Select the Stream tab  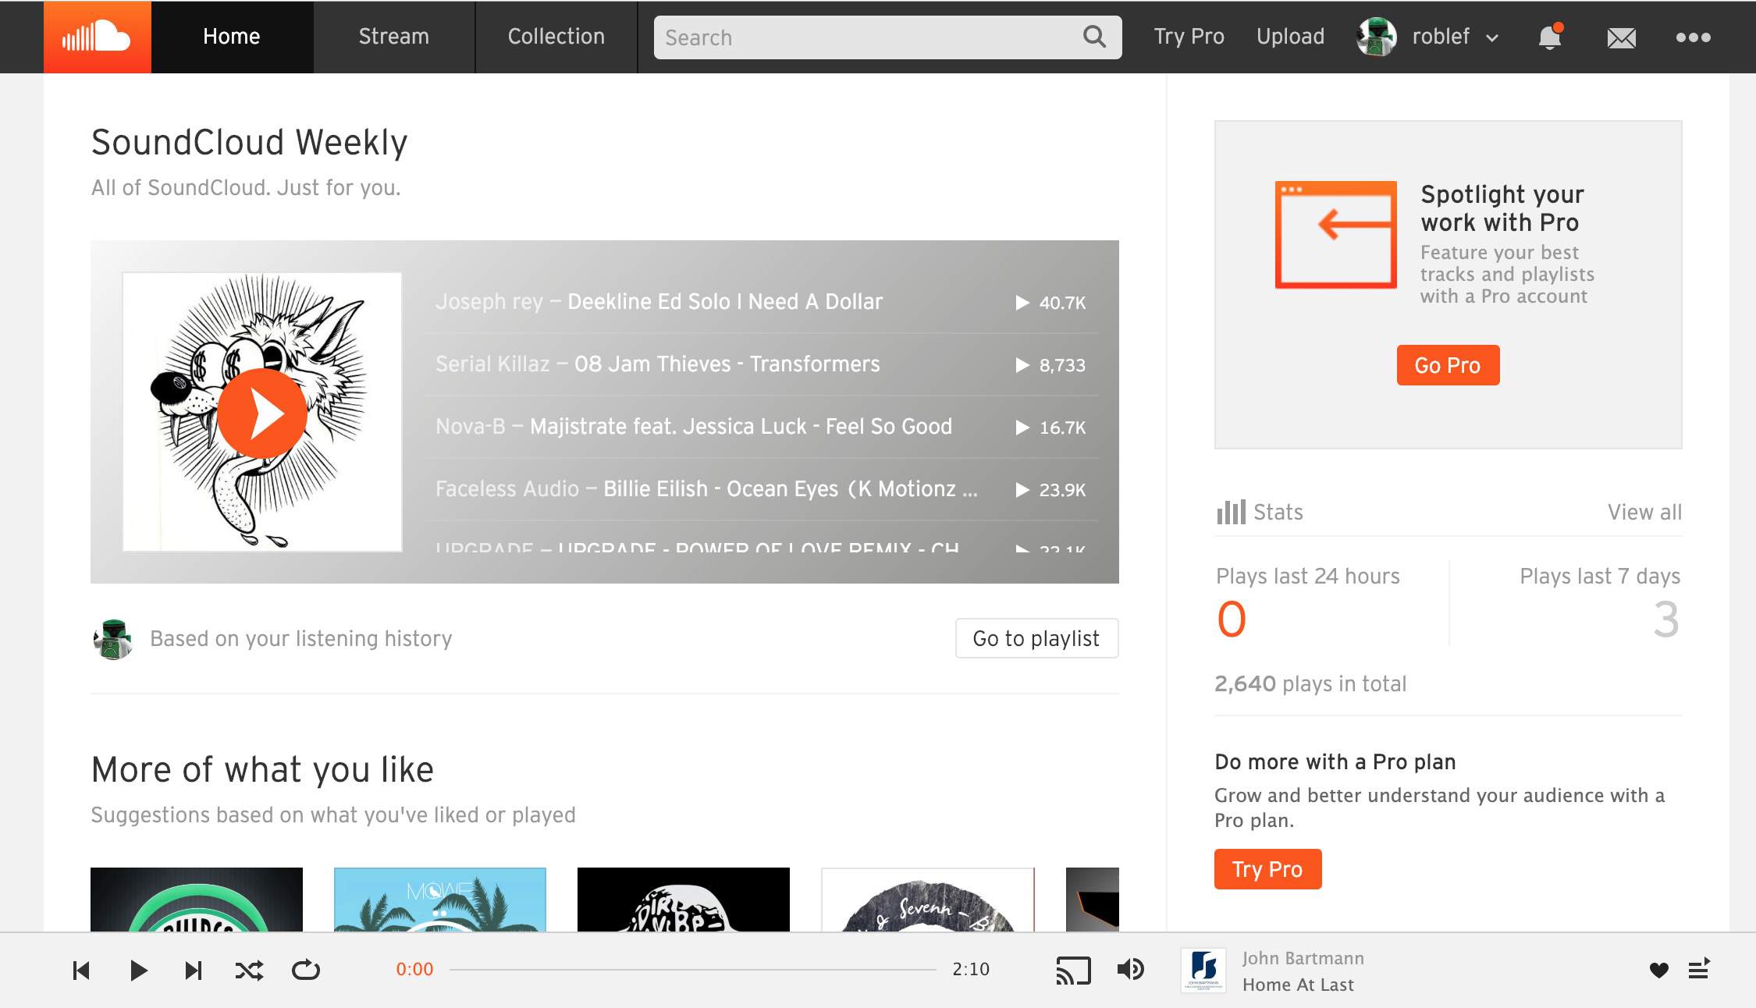[393, 36]
